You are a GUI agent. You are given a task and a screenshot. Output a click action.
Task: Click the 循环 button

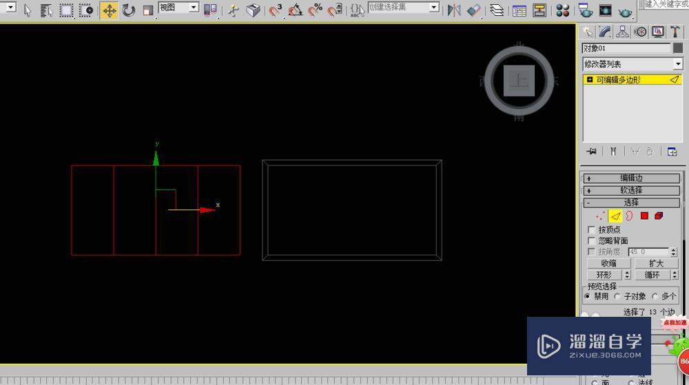[652, 275]
